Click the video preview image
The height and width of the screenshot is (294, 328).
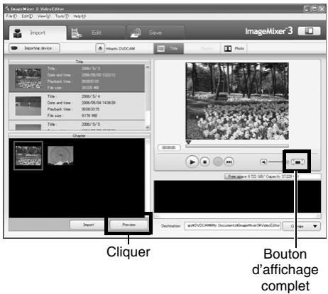pos(237,101)
